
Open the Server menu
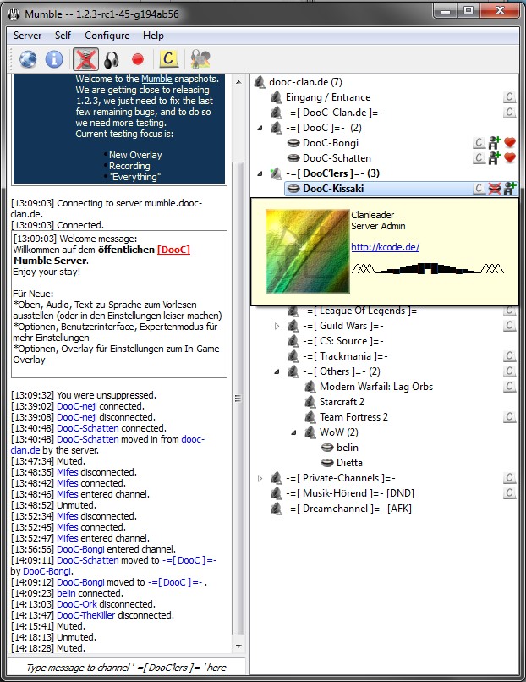(27, 36)
